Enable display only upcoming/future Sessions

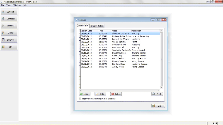[x=80, y=99]
